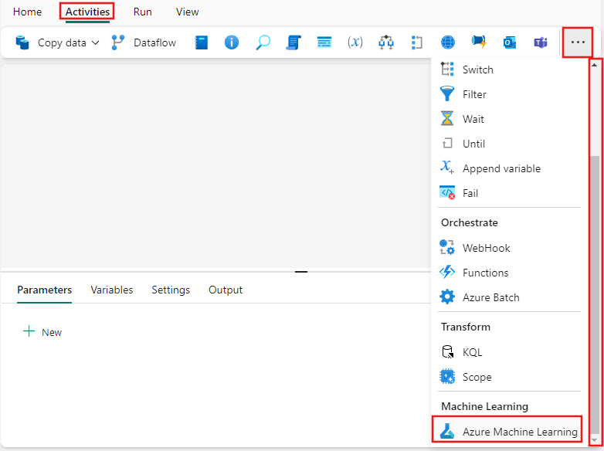Select the Azure Batch activity
The image size is (604, 451).
pyautogui.click(x=509, y=297)
